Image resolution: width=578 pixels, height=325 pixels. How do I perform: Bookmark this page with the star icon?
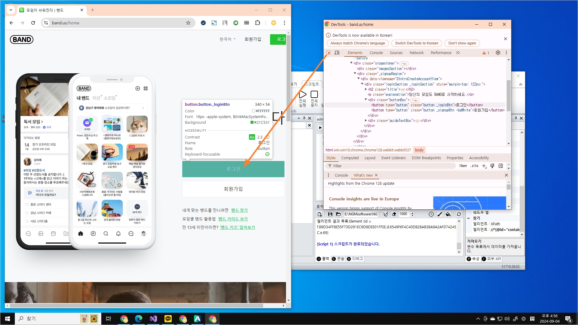coord(188,23)
